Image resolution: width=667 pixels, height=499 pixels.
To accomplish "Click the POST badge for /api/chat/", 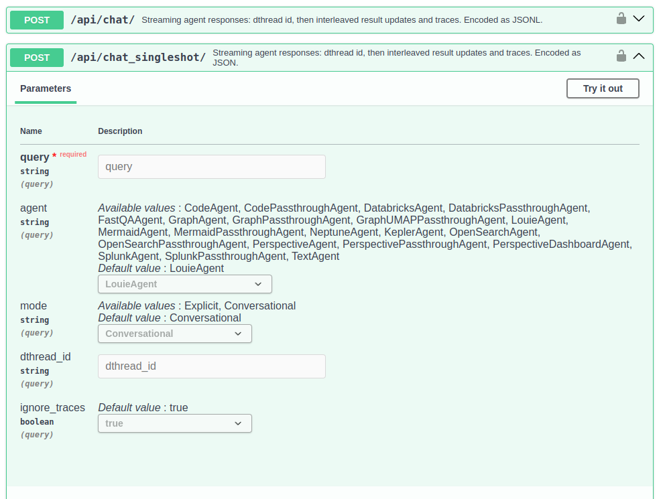I will click(37, 20).
